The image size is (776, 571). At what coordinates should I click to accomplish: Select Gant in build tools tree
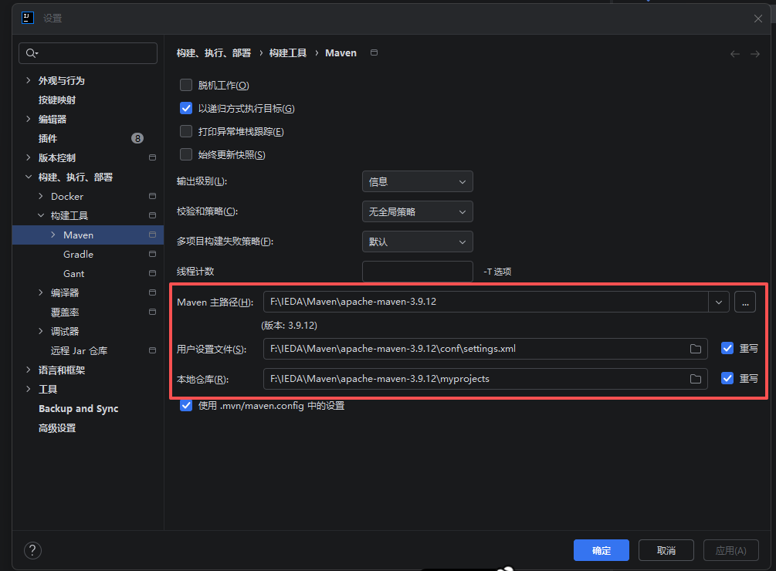(74, 273)
